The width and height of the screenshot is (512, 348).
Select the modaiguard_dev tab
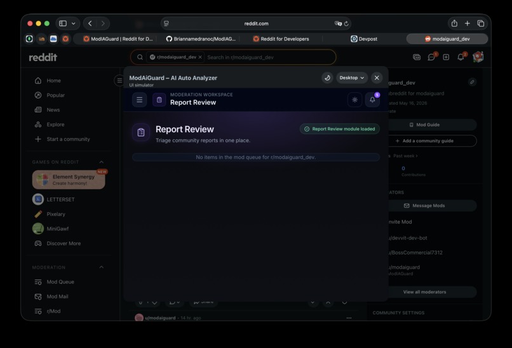click(447, 39)
